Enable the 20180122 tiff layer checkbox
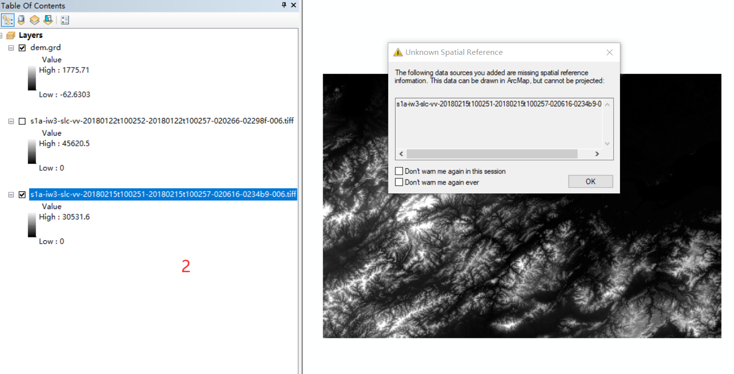The width and height of the screenshot is (734, 374). click(x=22, y=120)
